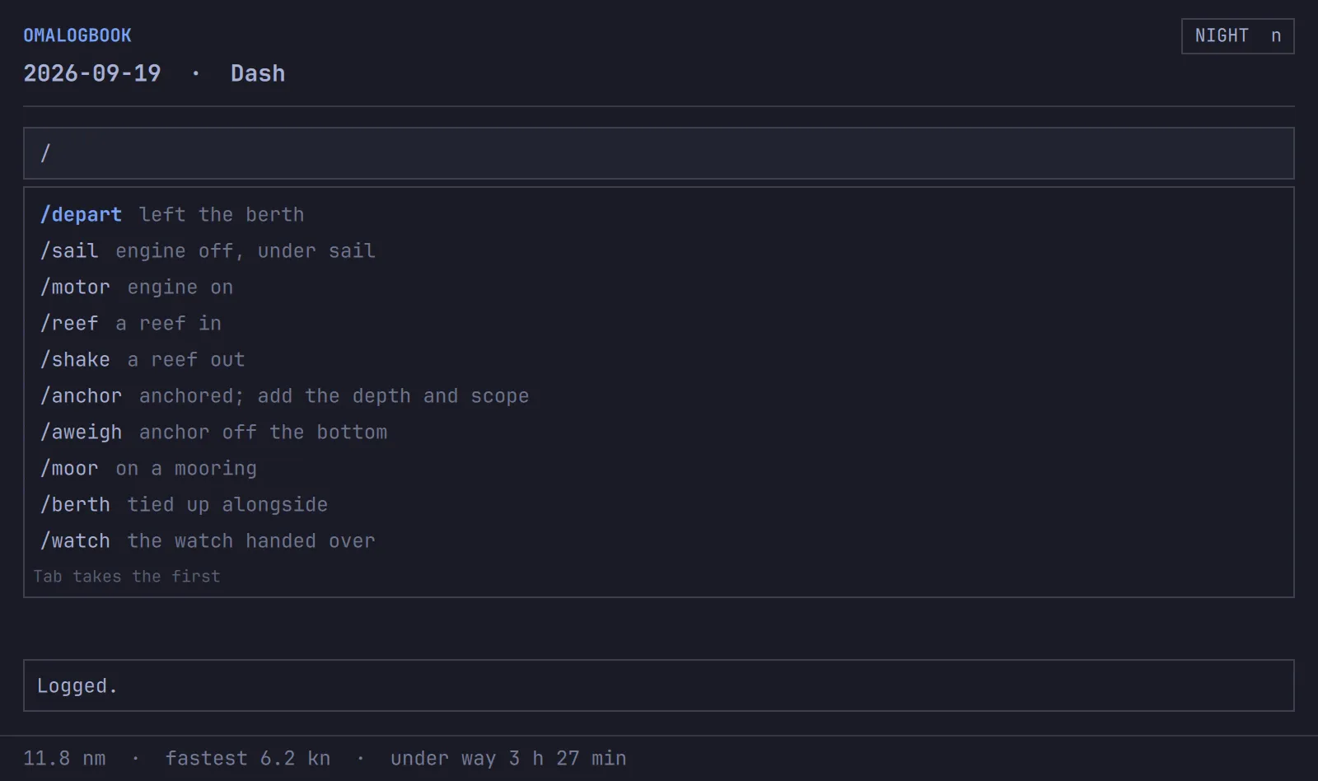Click the 11.8 nm distance readout

[x=64, y=758]
